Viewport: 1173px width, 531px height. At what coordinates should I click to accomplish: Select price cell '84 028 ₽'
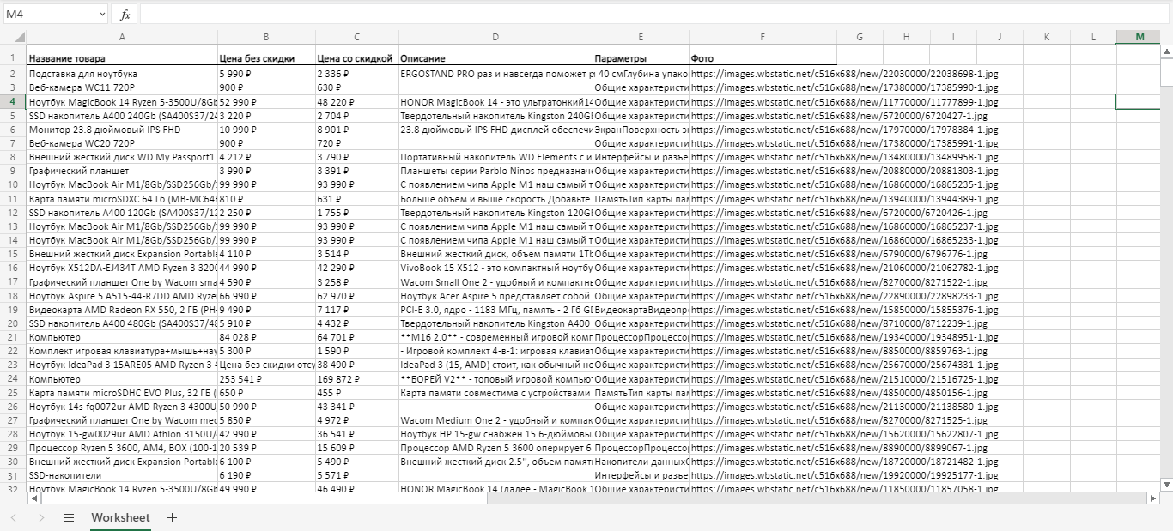[266, 337]
